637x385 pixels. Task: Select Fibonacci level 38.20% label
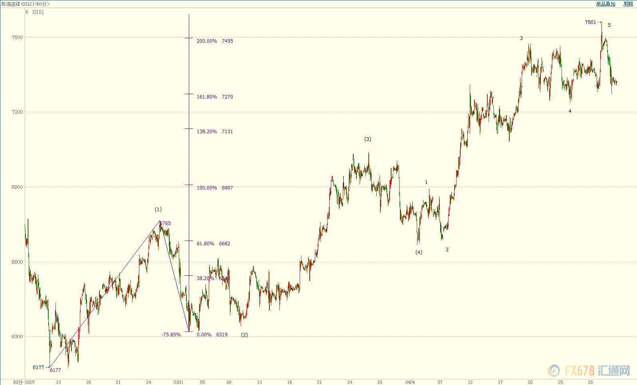pyautogui.click(x=205, y=278)
